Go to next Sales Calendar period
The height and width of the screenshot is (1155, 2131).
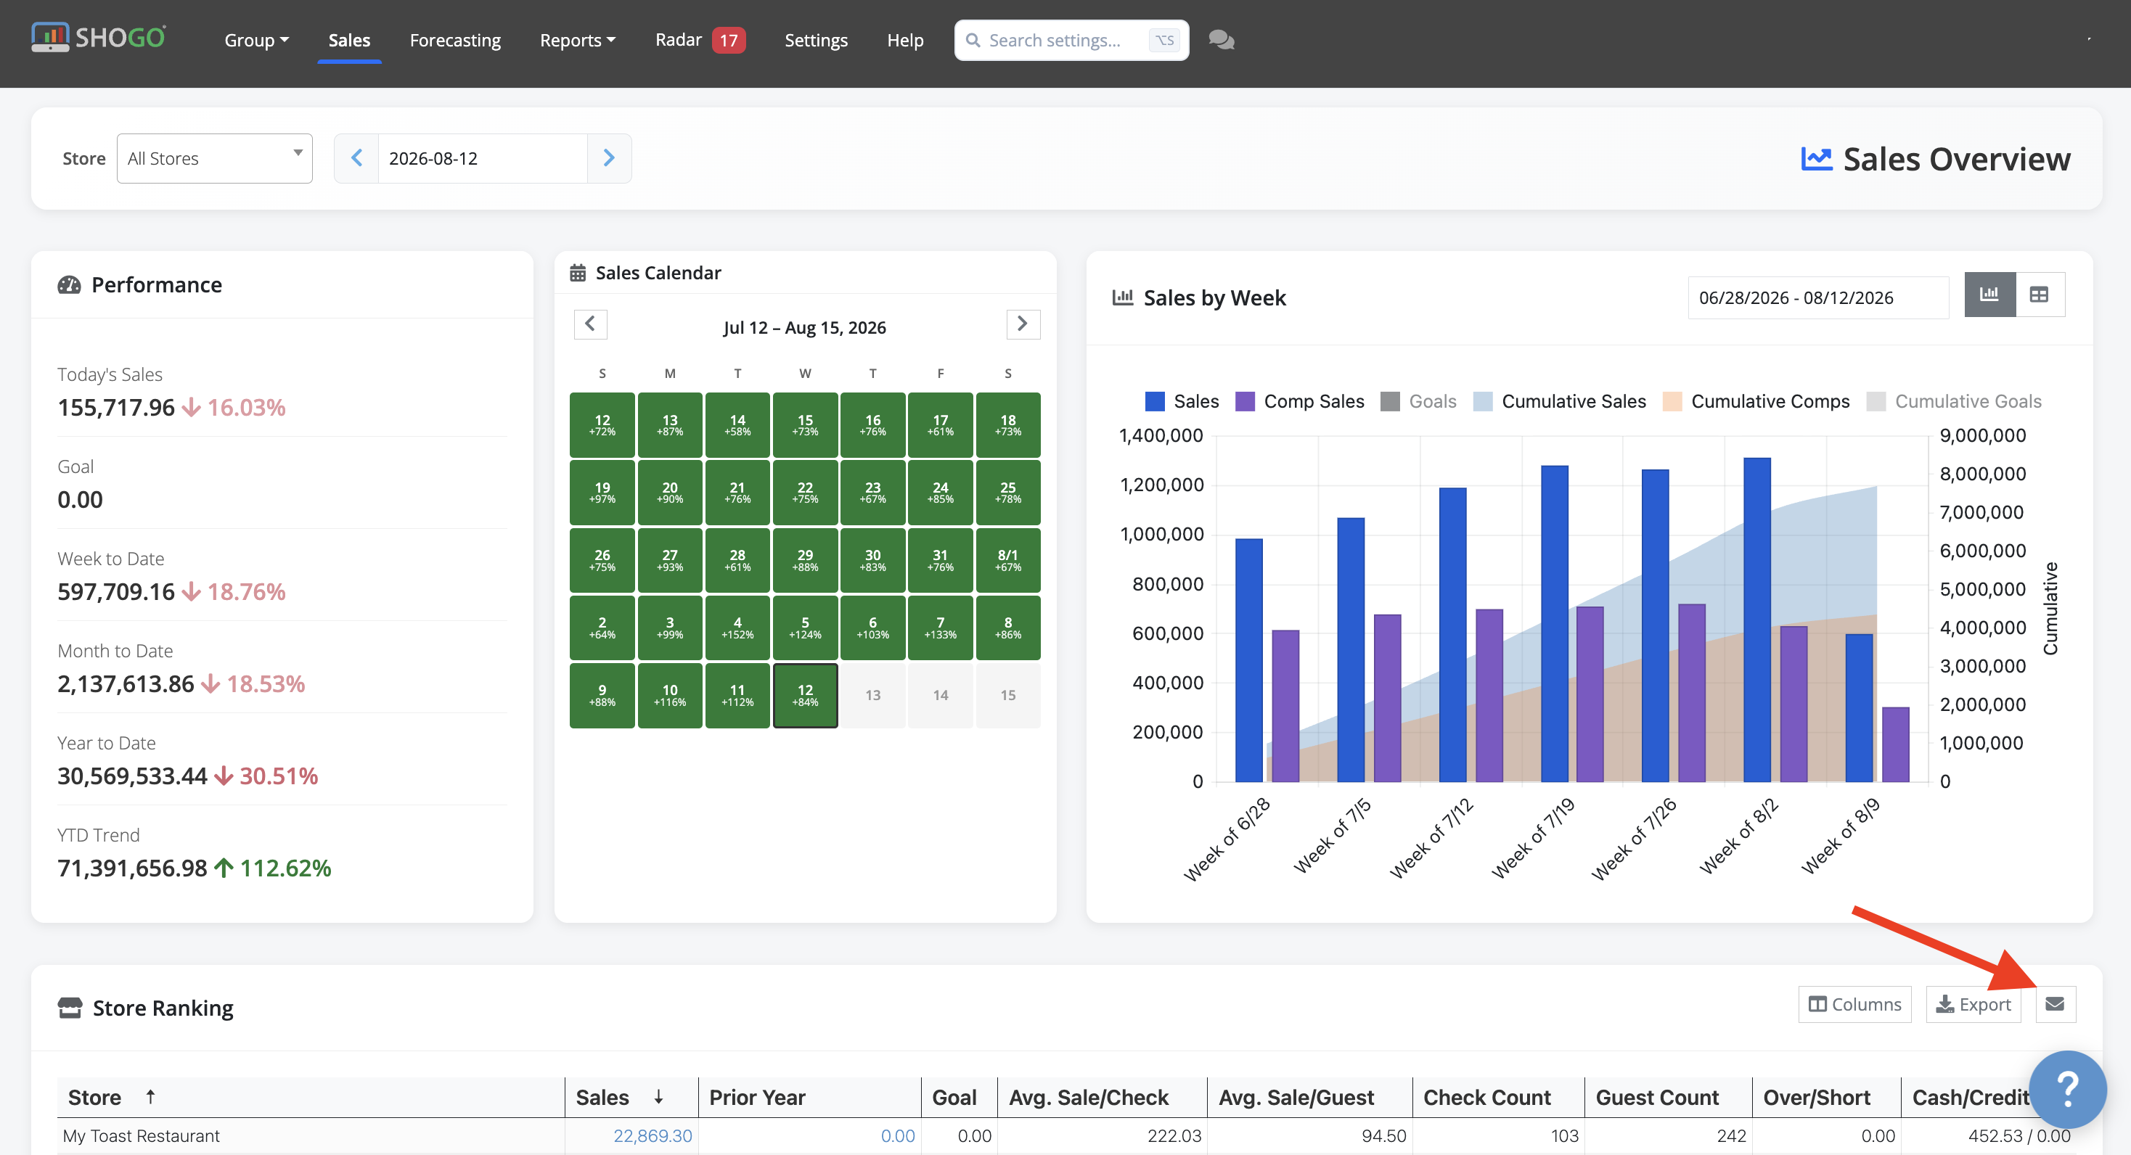[x=1023, y=324]
